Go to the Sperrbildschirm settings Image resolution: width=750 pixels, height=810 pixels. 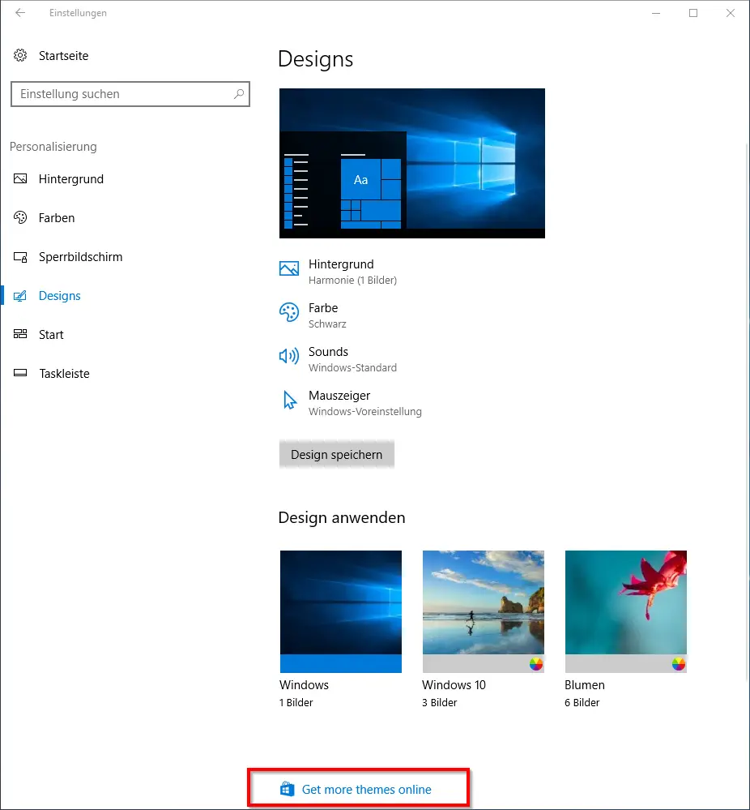[x=80, y=257]
